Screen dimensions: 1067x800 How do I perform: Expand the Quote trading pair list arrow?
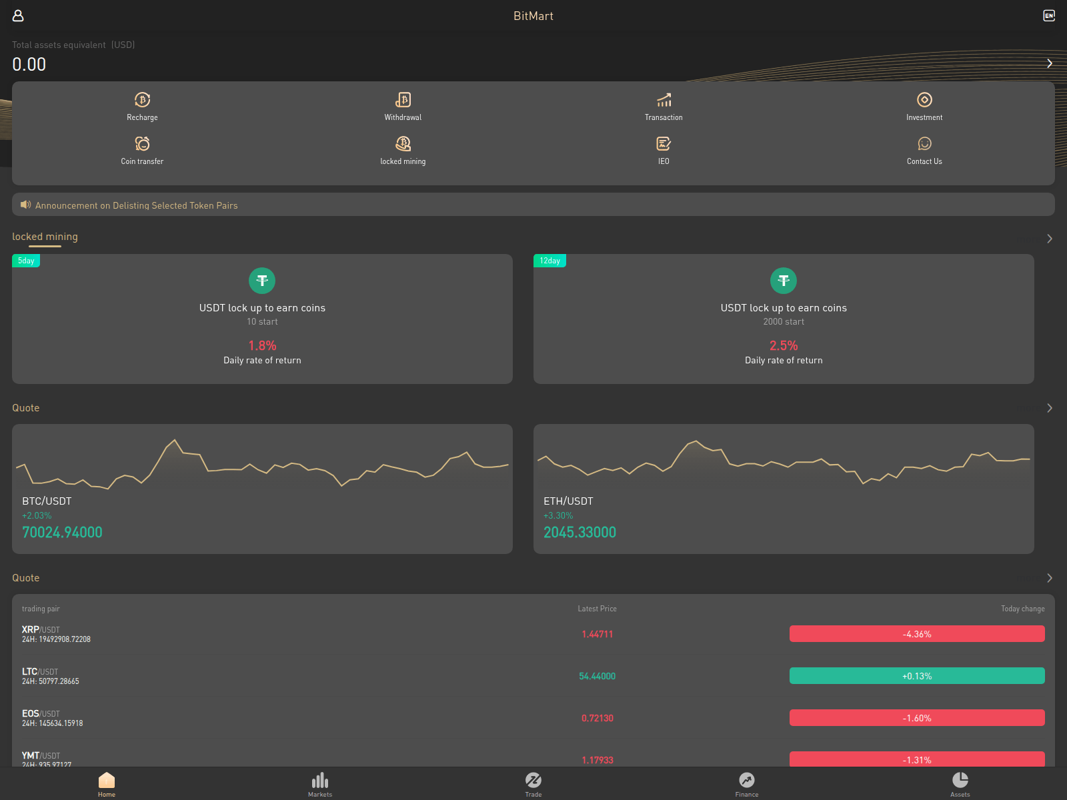(x=1050, y=578)
